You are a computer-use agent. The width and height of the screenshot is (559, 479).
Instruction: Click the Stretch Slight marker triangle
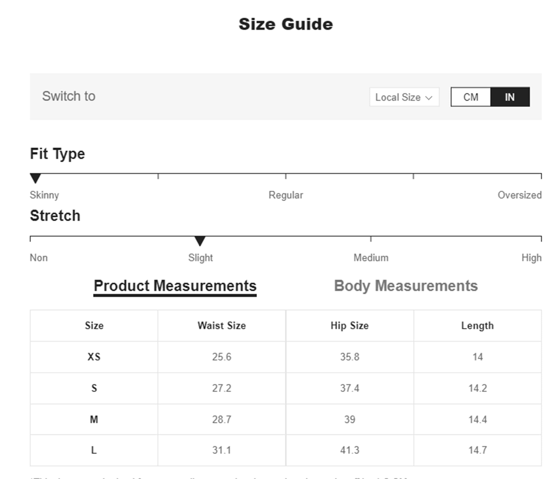point(200,241)
